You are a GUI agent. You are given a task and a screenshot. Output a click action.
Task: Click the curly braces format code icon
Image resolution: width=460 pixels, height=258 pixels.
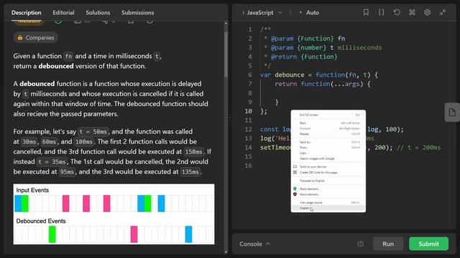[x=381, y=12]
